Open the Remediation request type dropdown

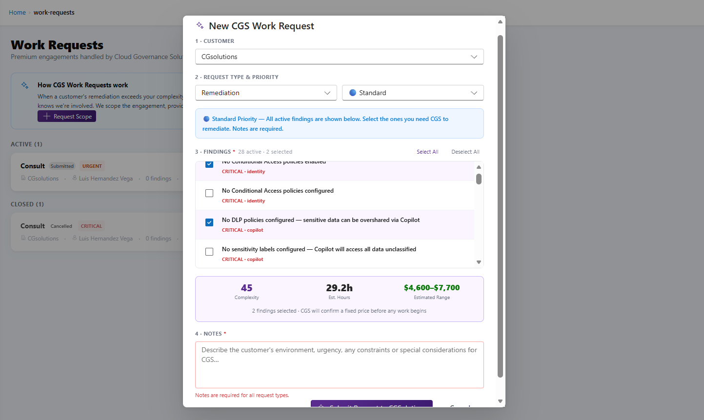266,93
